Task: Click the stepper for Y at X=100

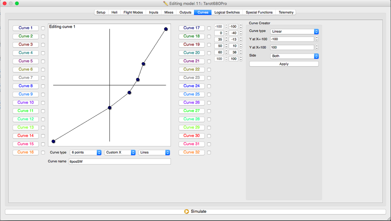Action: 317,47
